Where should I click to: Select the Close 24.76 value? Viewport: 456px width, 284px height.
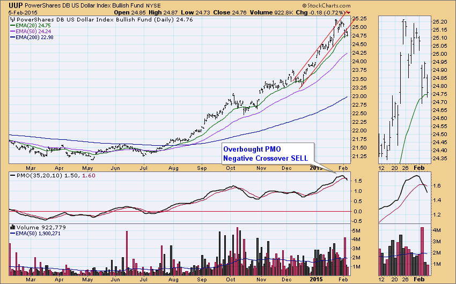(x=230, y=12)
